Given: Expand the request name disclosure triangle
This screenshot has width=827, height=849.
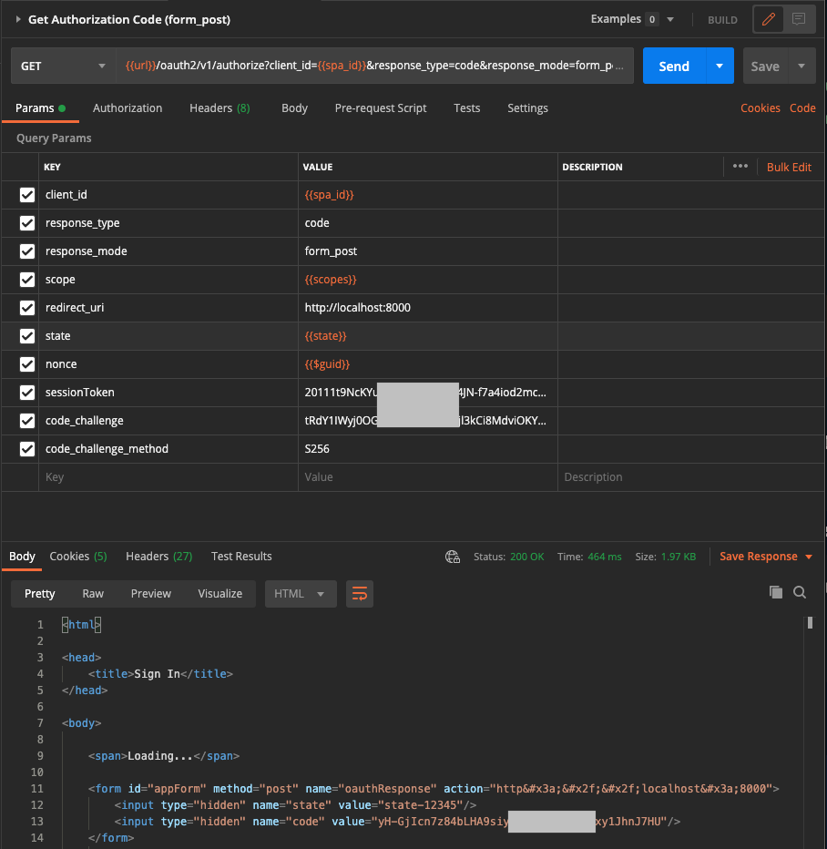Looking at the screenshot, I should click(18, 19).
